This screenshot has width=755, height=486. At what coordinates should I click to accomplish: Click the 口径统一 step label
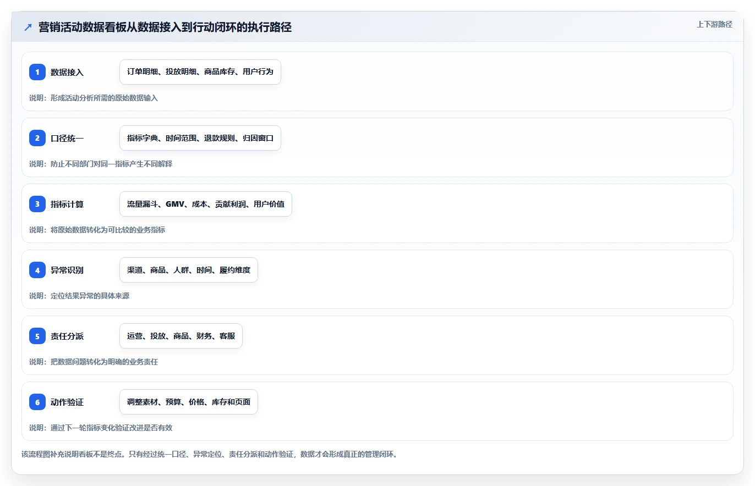[x=67, y=138]
